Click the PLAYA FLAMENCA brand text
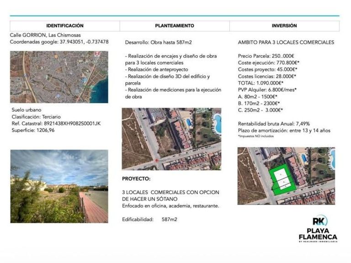This screenshot has height=263, width=351. pyautogui.click(x=318, y=234)
